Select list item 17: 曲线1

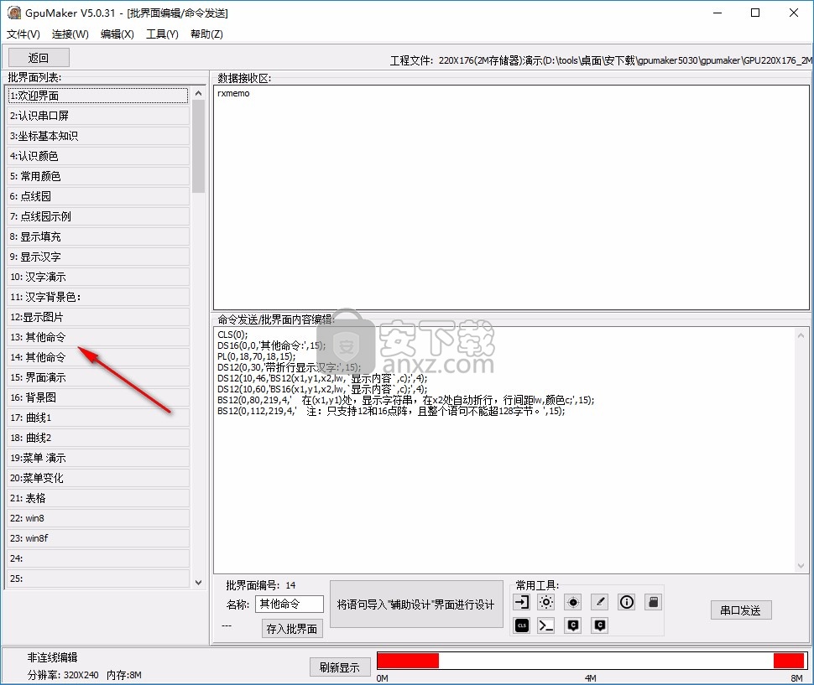click(99, 418)
